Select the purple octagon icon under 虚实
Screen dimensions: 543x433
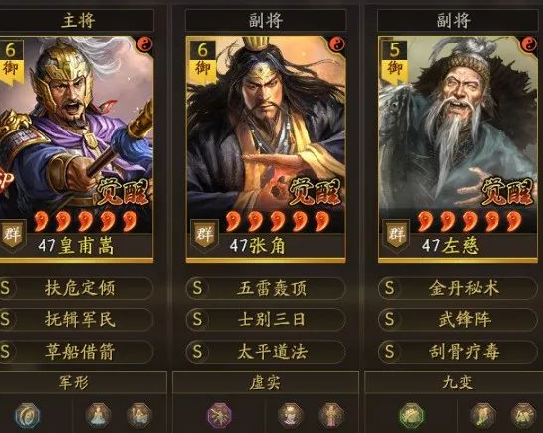click(x=220, y=415)
